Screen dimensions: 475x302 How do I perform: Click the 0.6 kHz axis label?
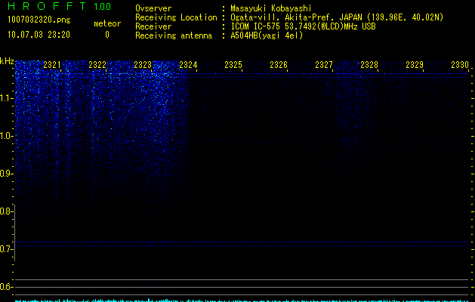(6, 287)
